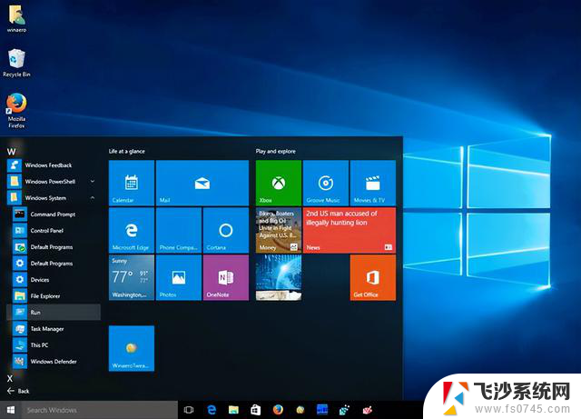Click the X letter header
581x419 pixels.
[10, 378]
